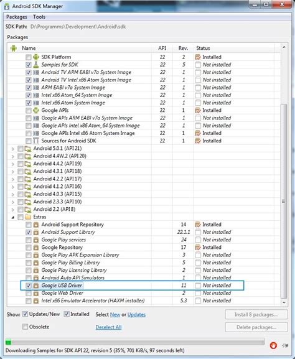
Task: Click the scrollbar up arrow
Action: 284,47
